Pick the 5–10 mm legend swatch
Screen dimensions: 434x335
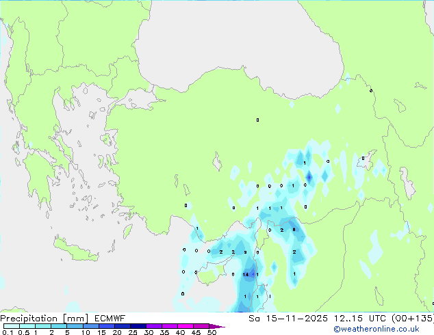[x=75, y=326]
